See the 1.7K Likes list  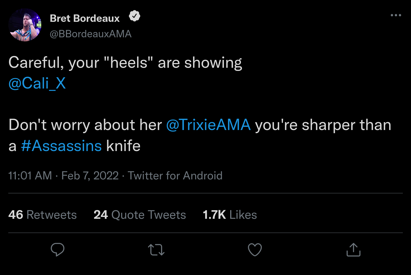point(230,215)
